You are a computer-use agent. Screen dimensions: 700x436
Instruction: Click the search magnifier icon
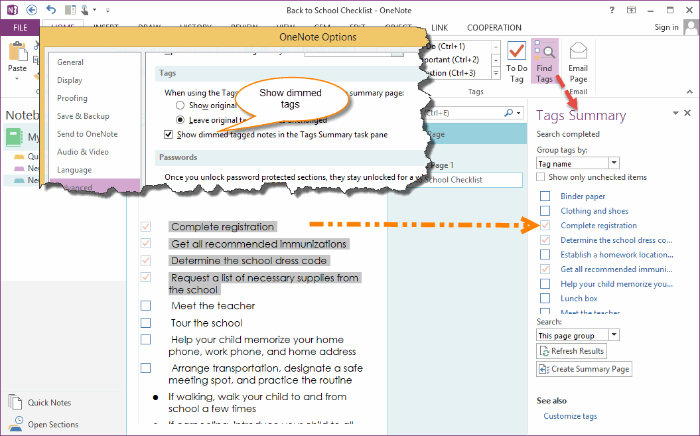(x=508, y=113)
